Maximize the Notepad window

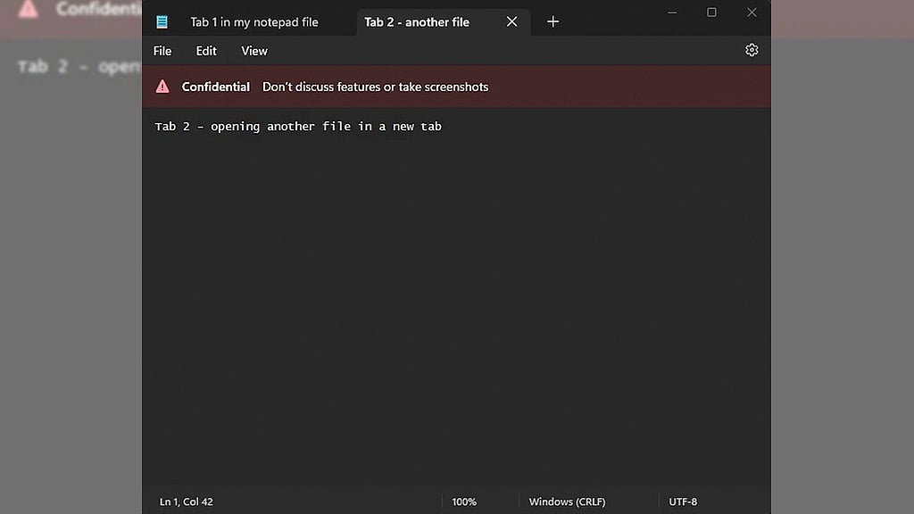[x=711, y=12]
